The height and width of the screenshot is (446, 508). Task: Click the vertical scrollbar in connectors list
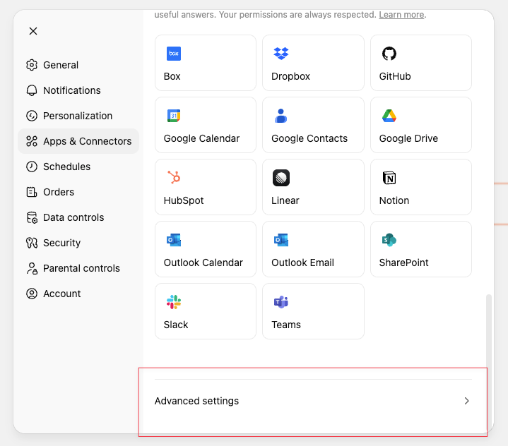(488, 332)
